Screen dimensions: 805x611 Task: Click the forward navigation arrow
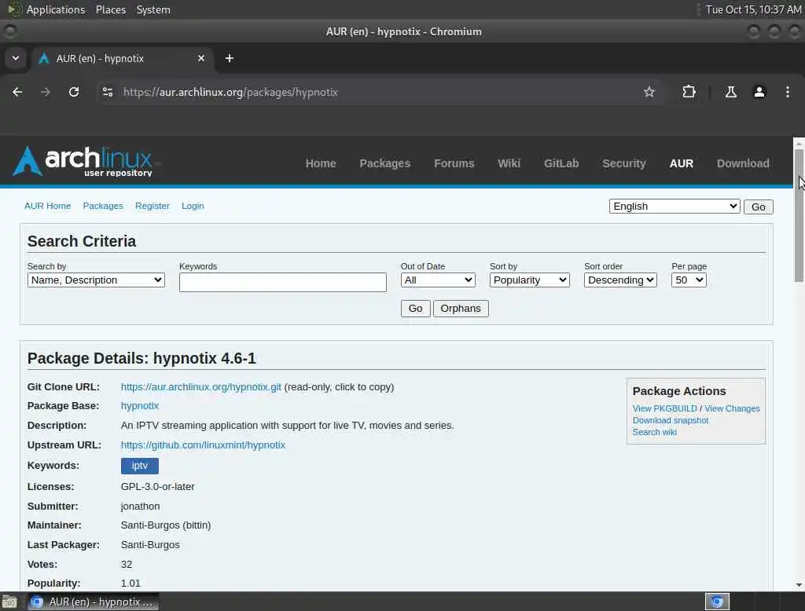[45, 92]
